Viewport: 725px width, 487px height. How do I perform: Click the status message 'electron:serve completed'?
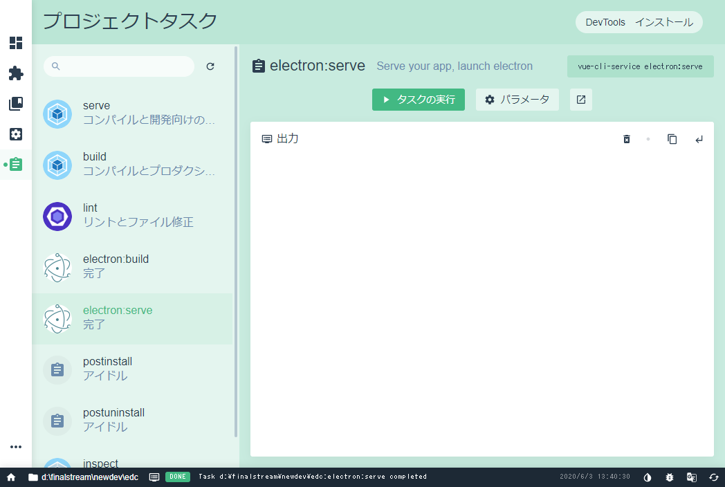pyautogui.click(x=313, y=477)
